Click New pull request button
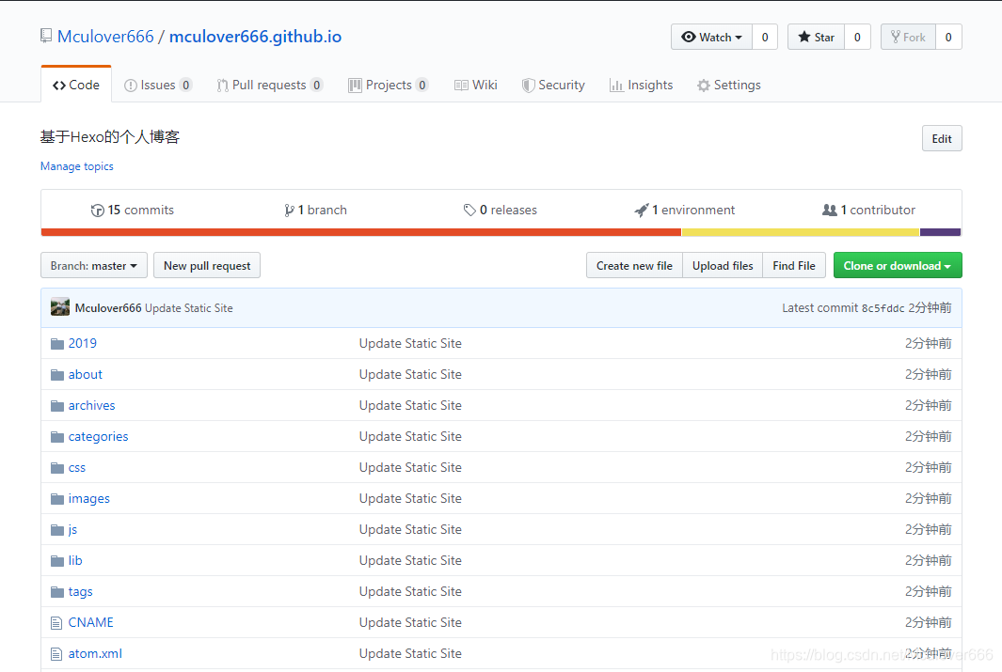This screenshot has width=1002, height=672. [x=207, y=265]
